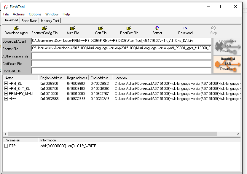Click the Information column header
This screenshot has height=174, width=247.
point(132,140)
